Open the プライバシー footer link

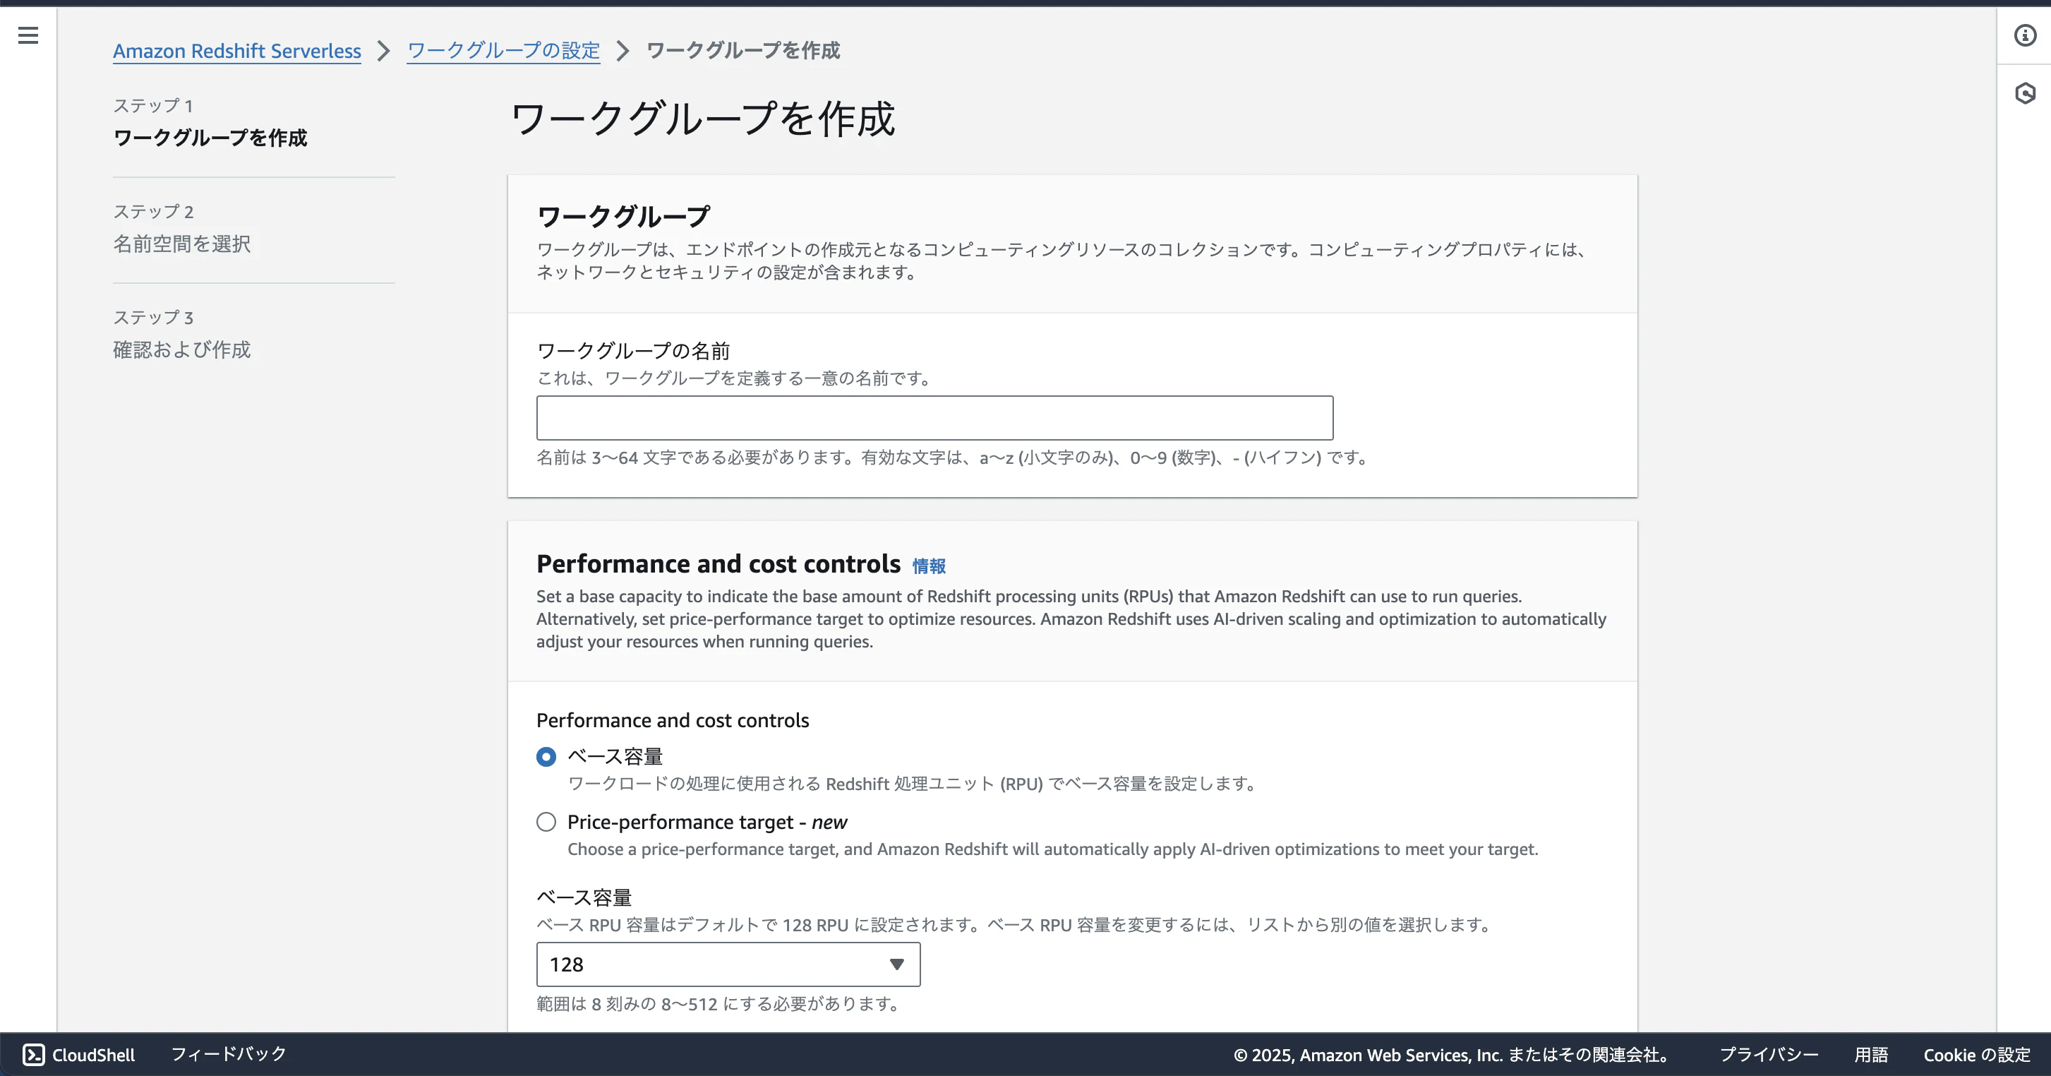tap(1769, 1053)
